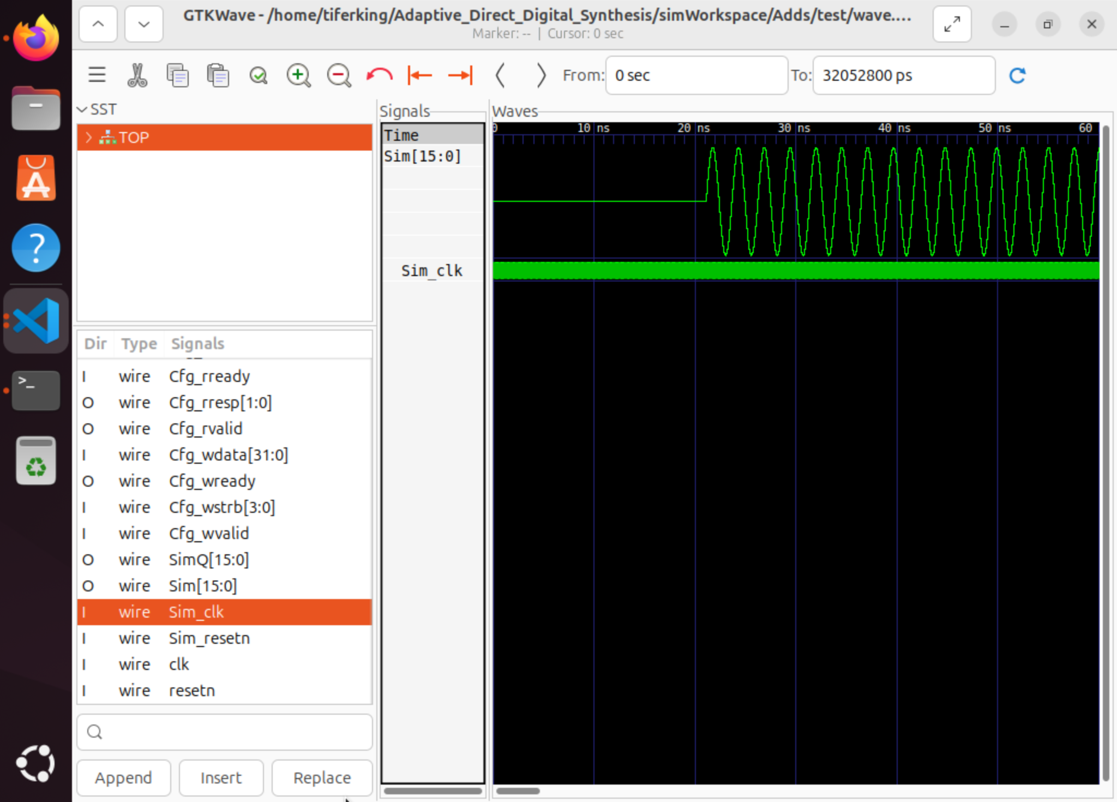Select the TOP module in the SST tree

point(225,137)
